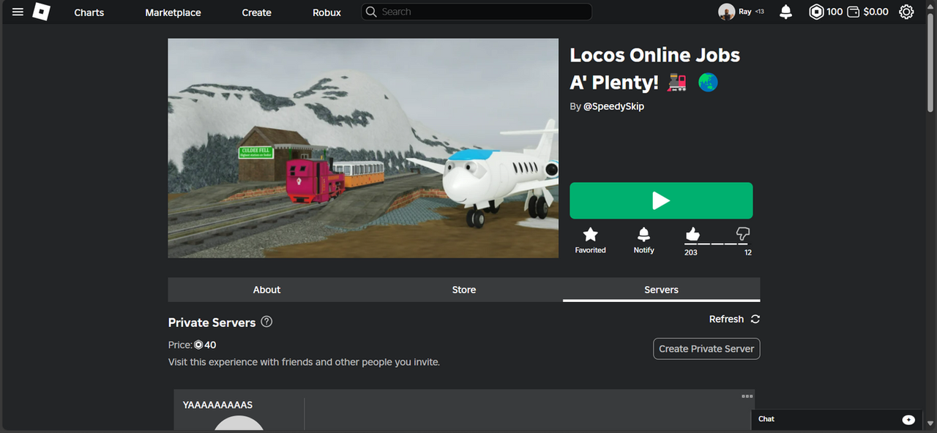This screenshot has width=937, height=433.
Task: Click the Search input field
Action: point(477,12)
